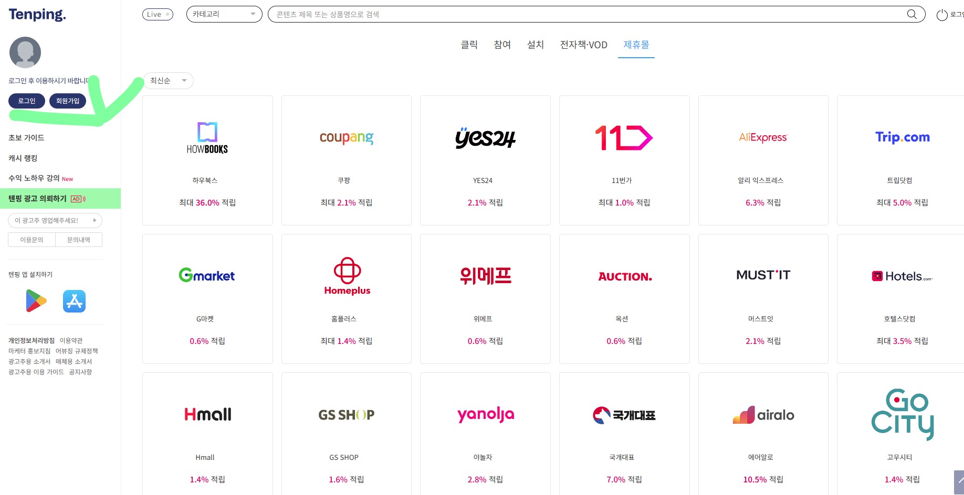The image size is (964, 495).
Task: Click the 최대 3.5% 적립 text
Action: tap(902, 341)
